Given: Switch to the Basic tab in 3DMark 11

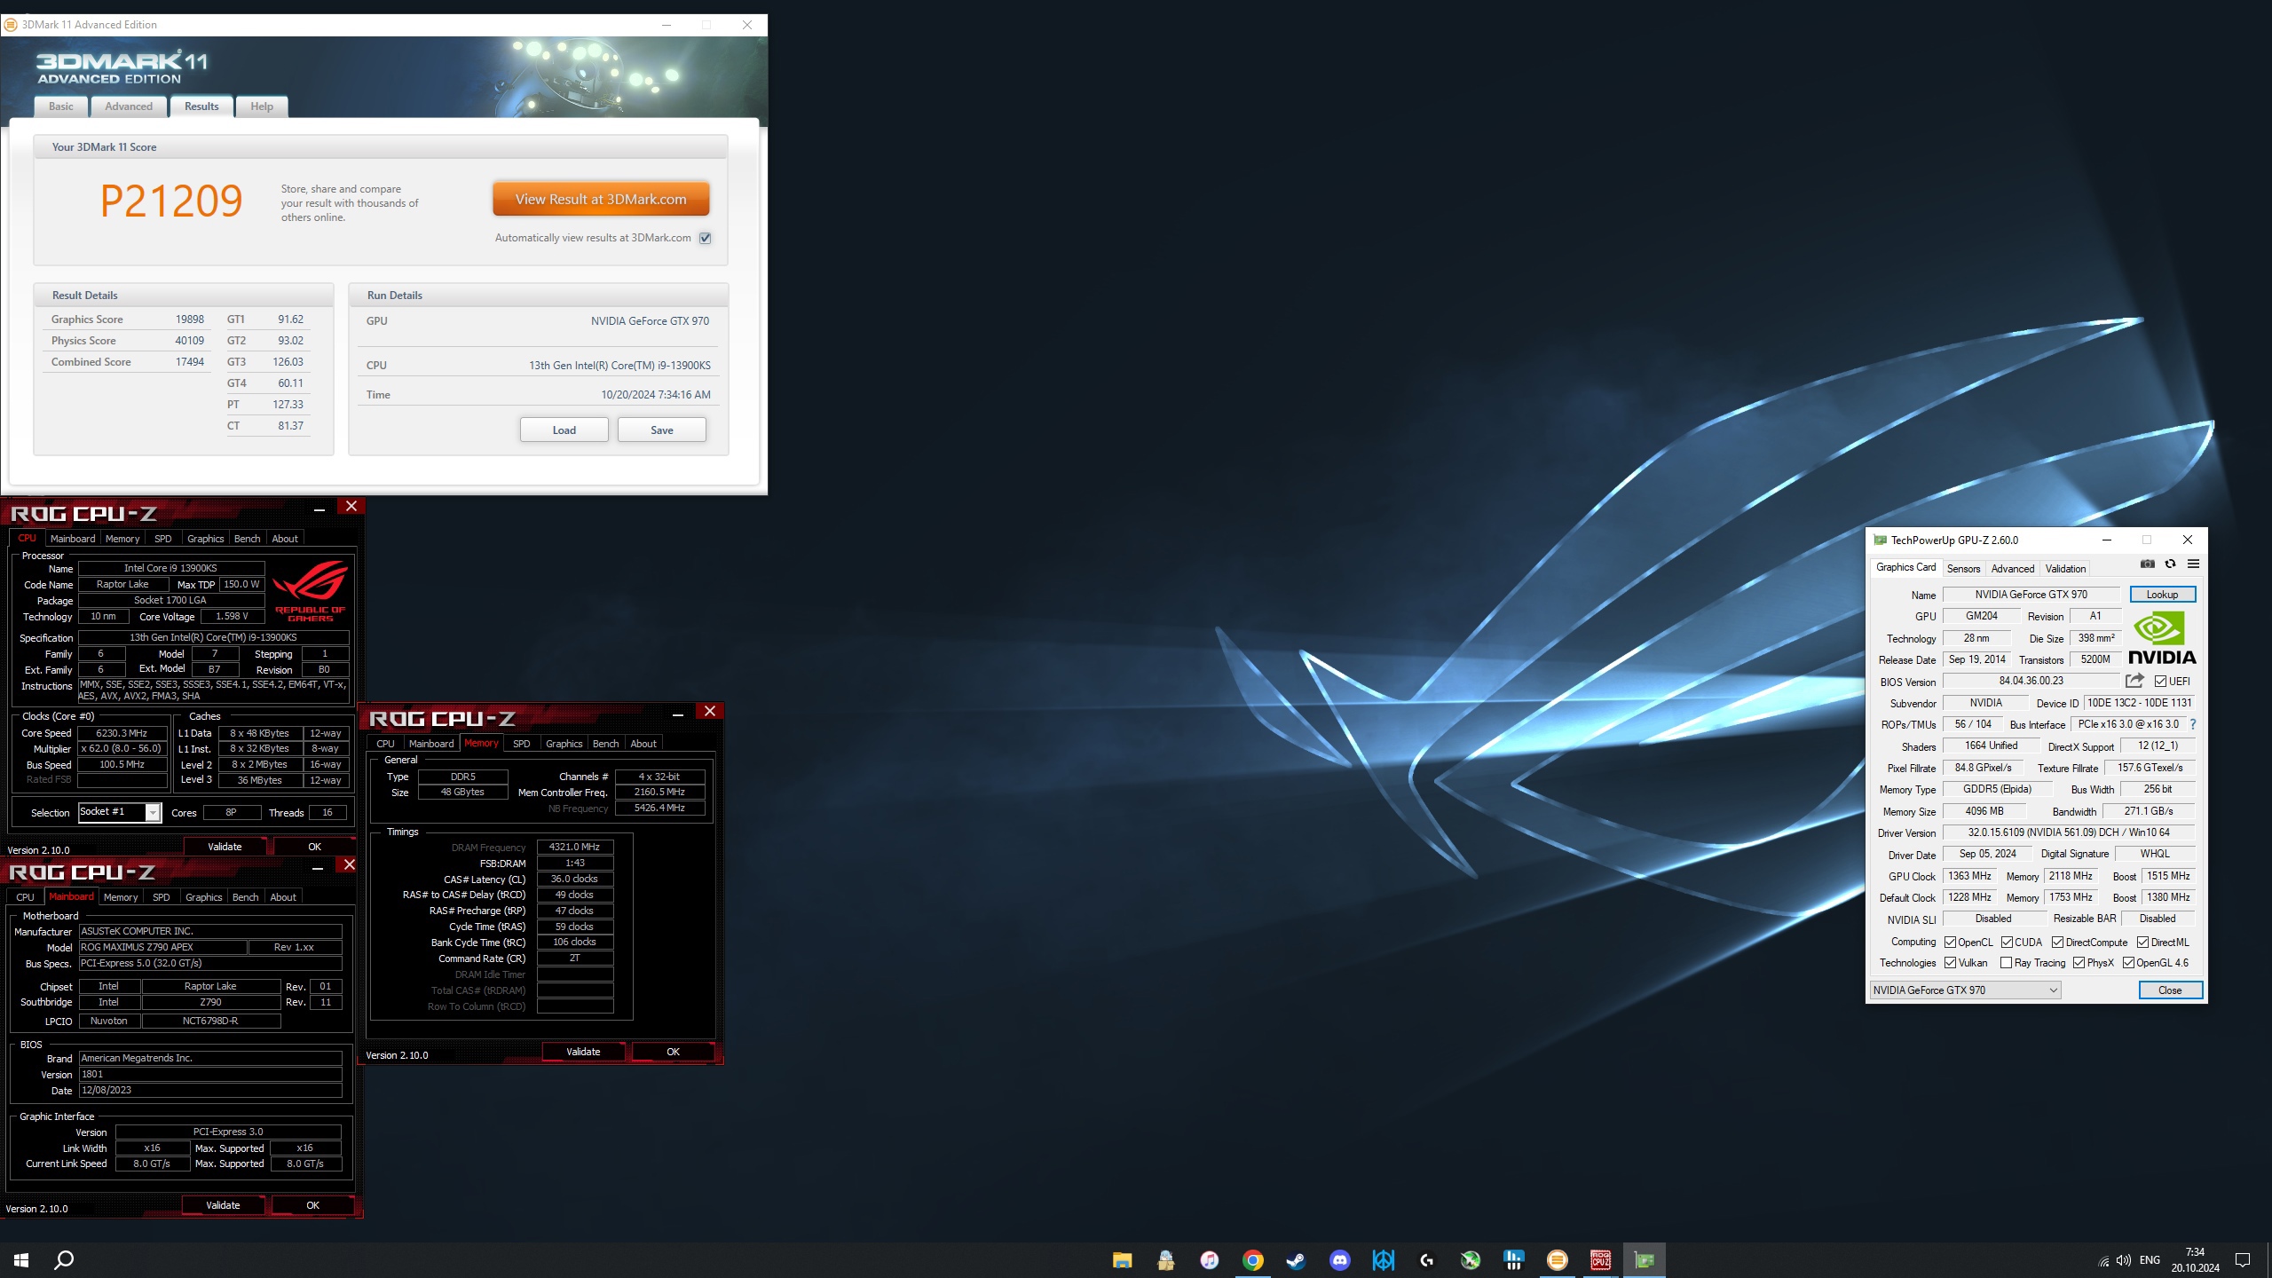Looking at the screenshot, I should tap(61, 106).
